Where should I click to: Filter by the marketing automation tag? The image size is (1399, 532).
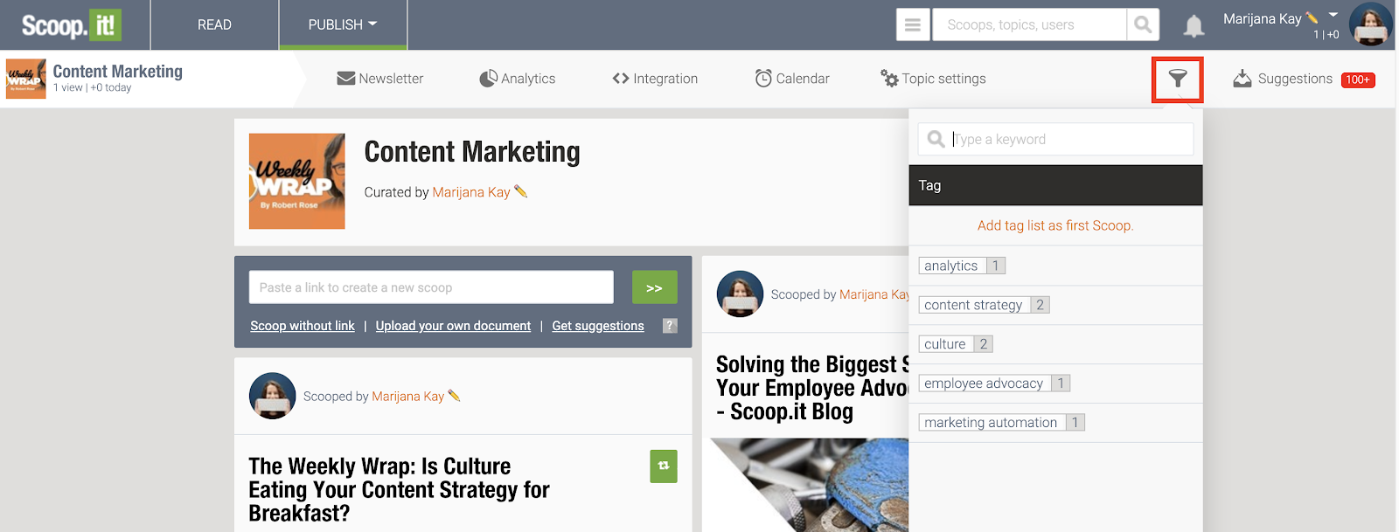(x=1002, y=422)
